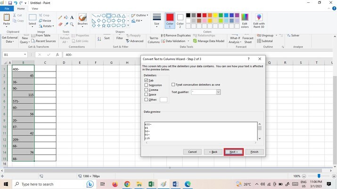Select the Magnifier tool in Paint
Image resolution: width=337 pixels, height=189 pixels.
point(72,24)
